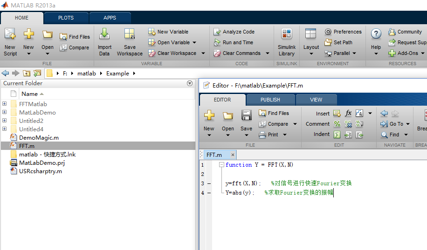The height and width of the screenshot is (250, 427).
Task: Select FFT.m file in Current Folder
Action: [98, 146]
